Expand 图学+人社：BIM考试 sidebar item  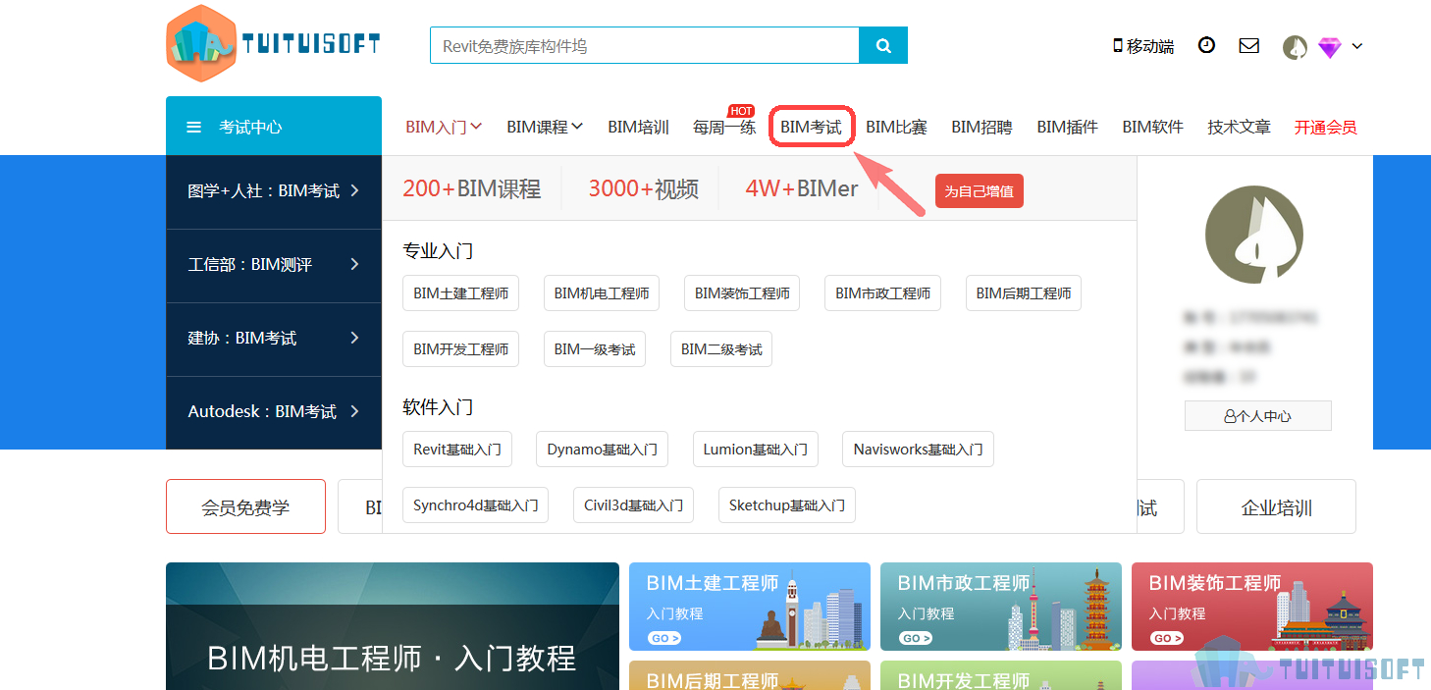(274, 191)
